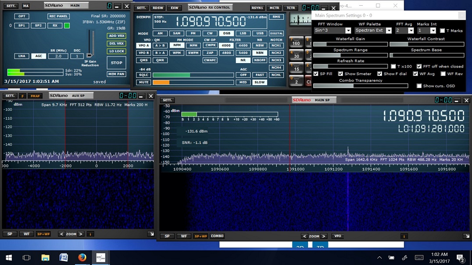Launch File Explorer from the taskbar

coord(45,258)
